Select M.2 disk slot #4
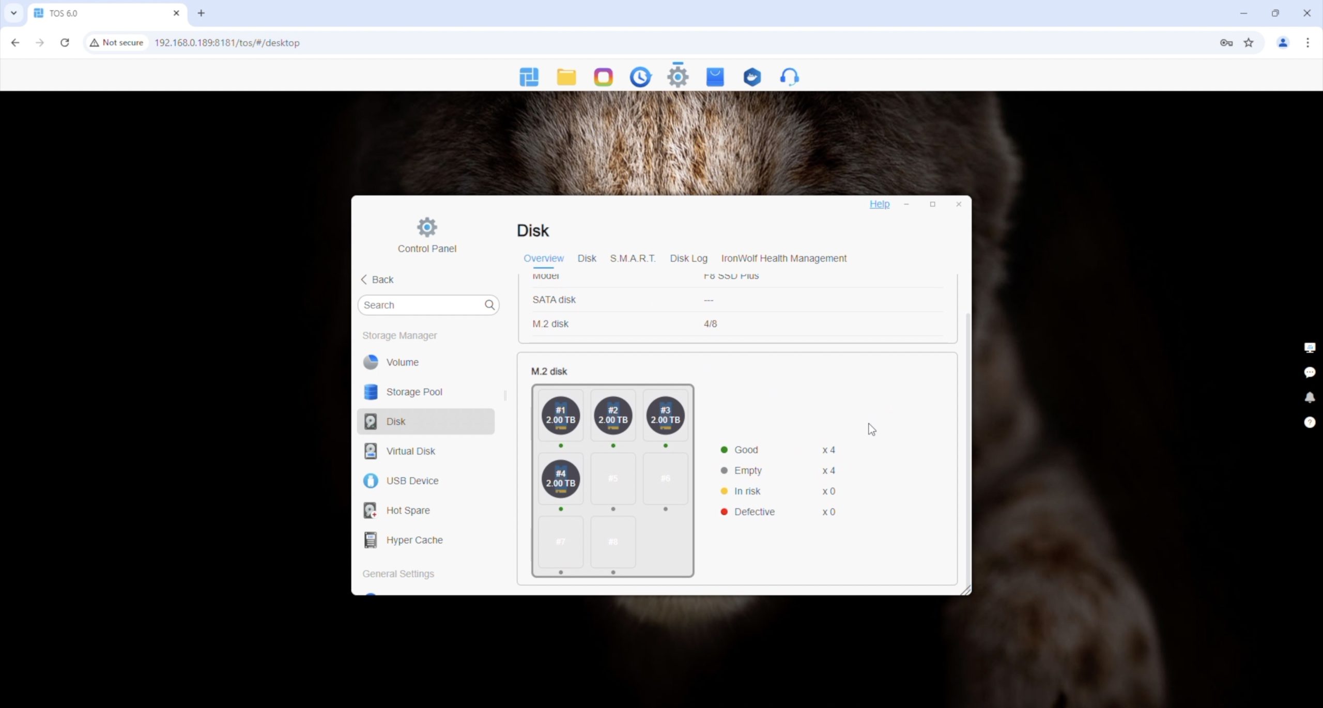 point(560,479)
